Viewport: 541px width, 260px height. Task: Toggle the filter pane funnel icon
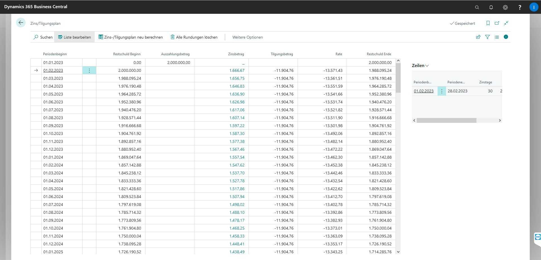(x=487, y=37)
